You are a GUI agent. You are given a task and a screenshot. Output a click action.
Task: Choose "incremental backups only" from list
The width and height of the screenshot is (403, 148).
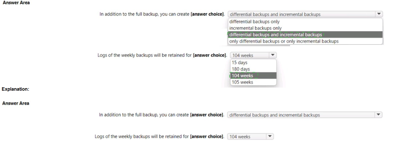[255, 28]
